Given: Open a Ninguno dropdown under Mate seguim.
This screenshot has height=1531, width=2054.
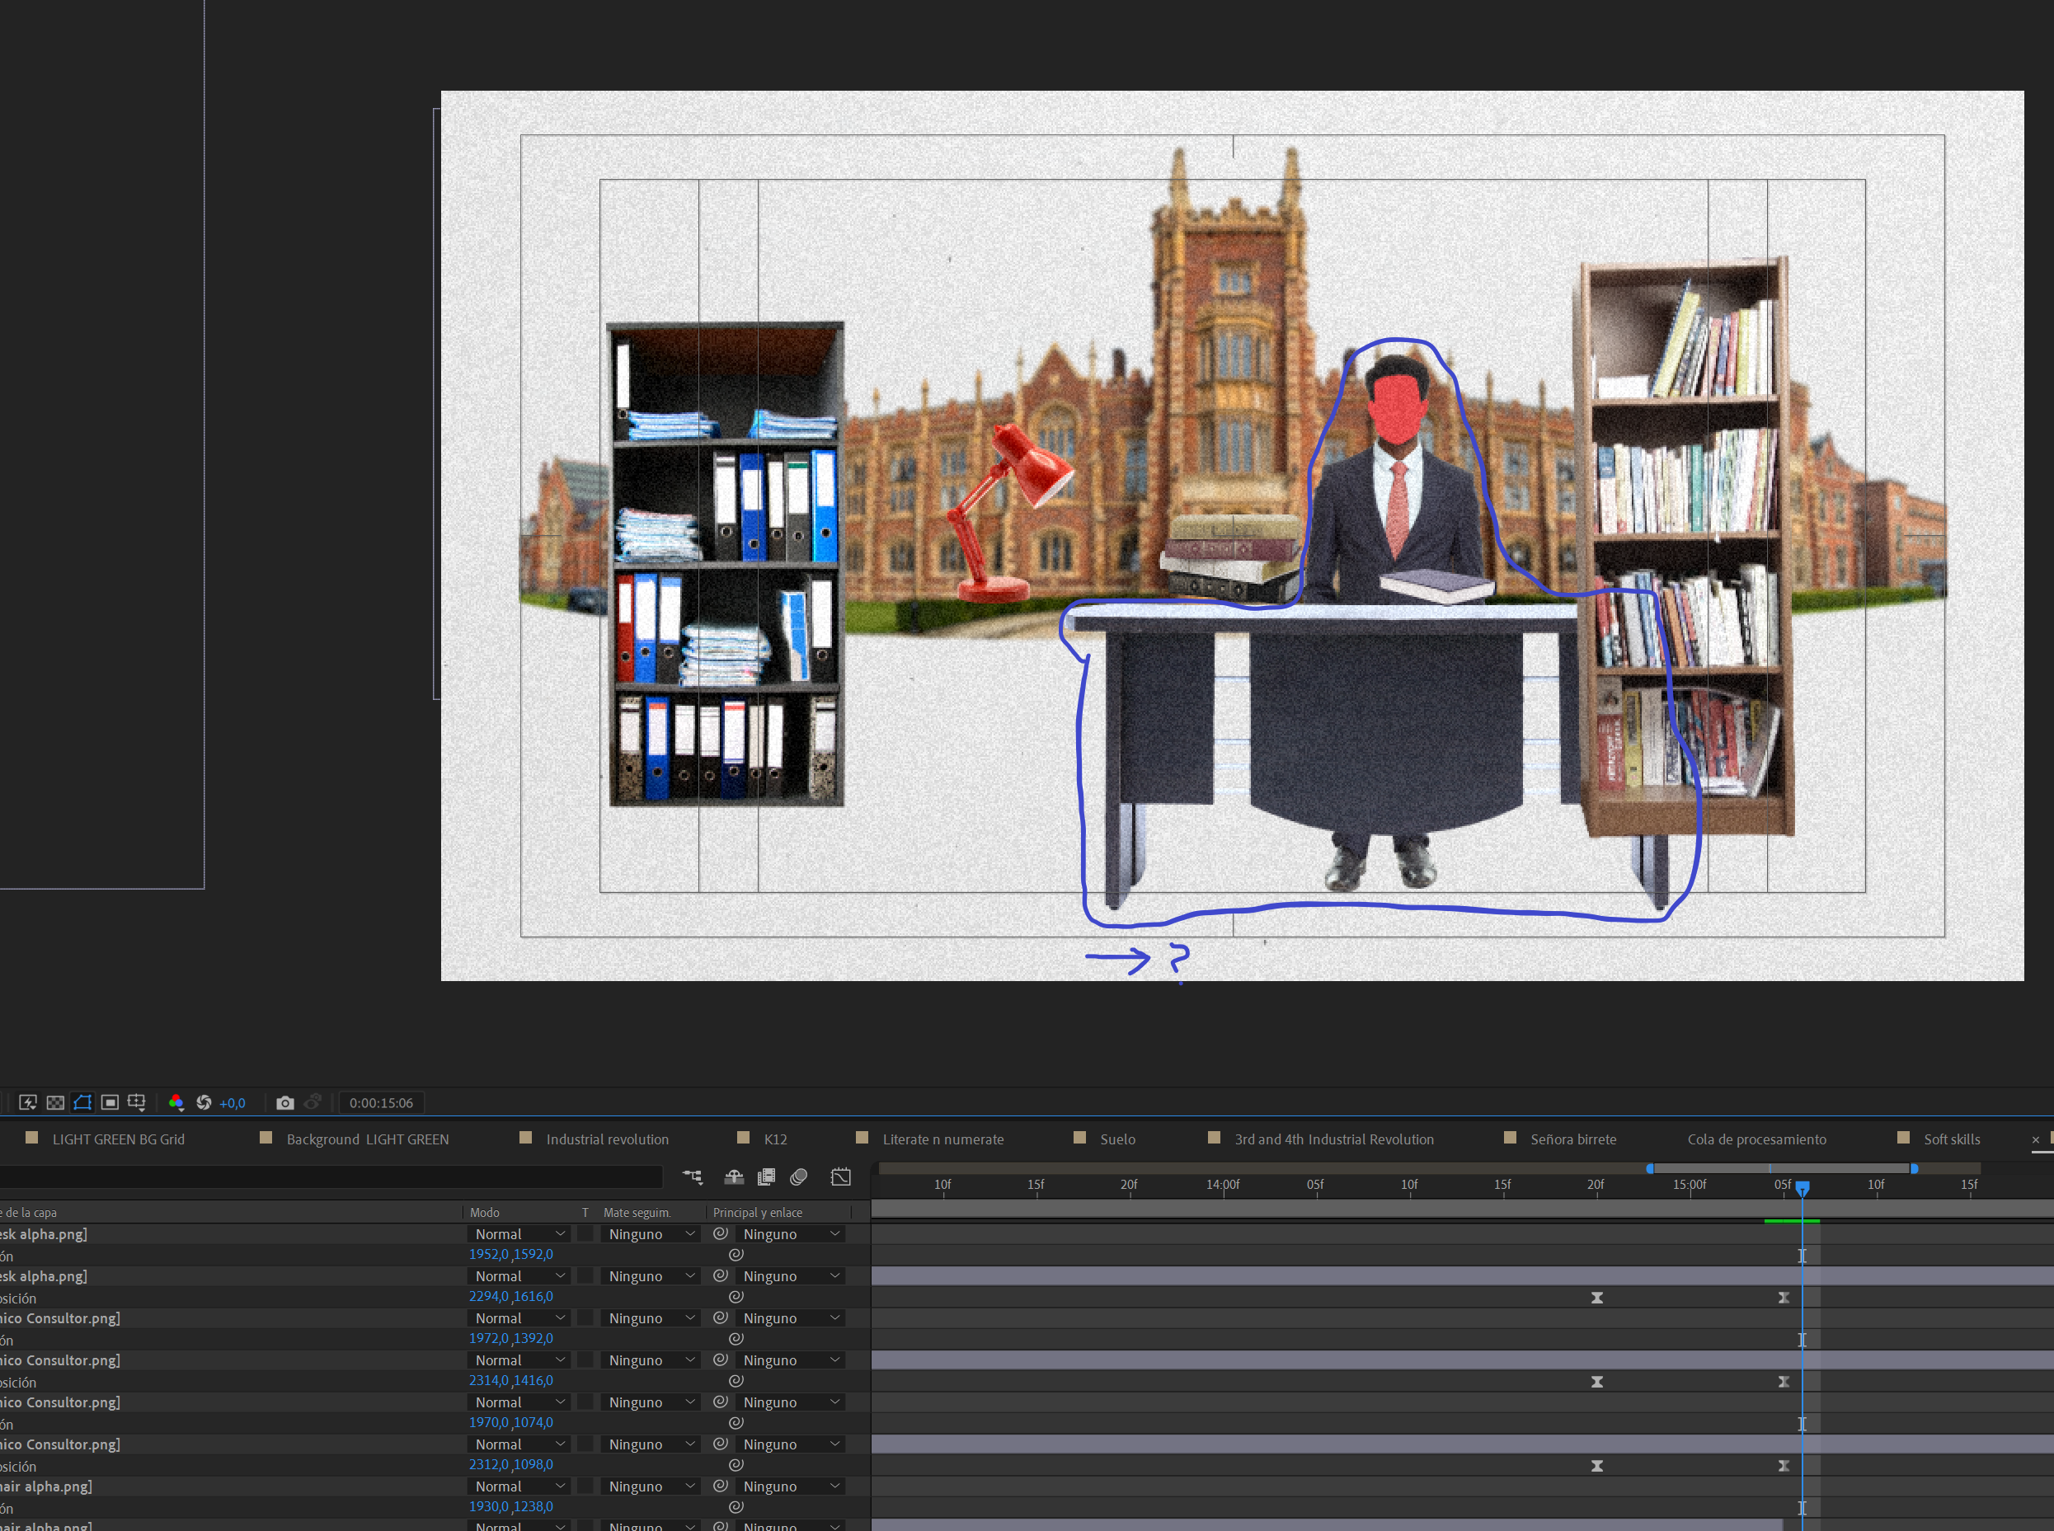Looking at the screenshot, I should tap(650, 1233).
